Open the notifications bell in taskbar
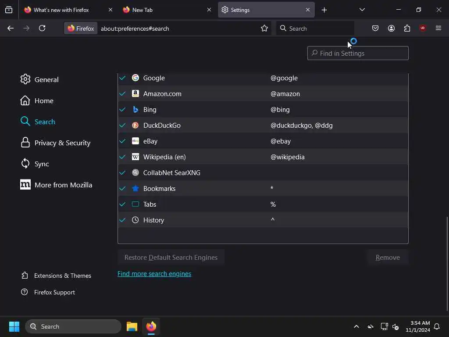Image resolution: width=449 pixels, height=337 pixels. (x=437, y=326)
